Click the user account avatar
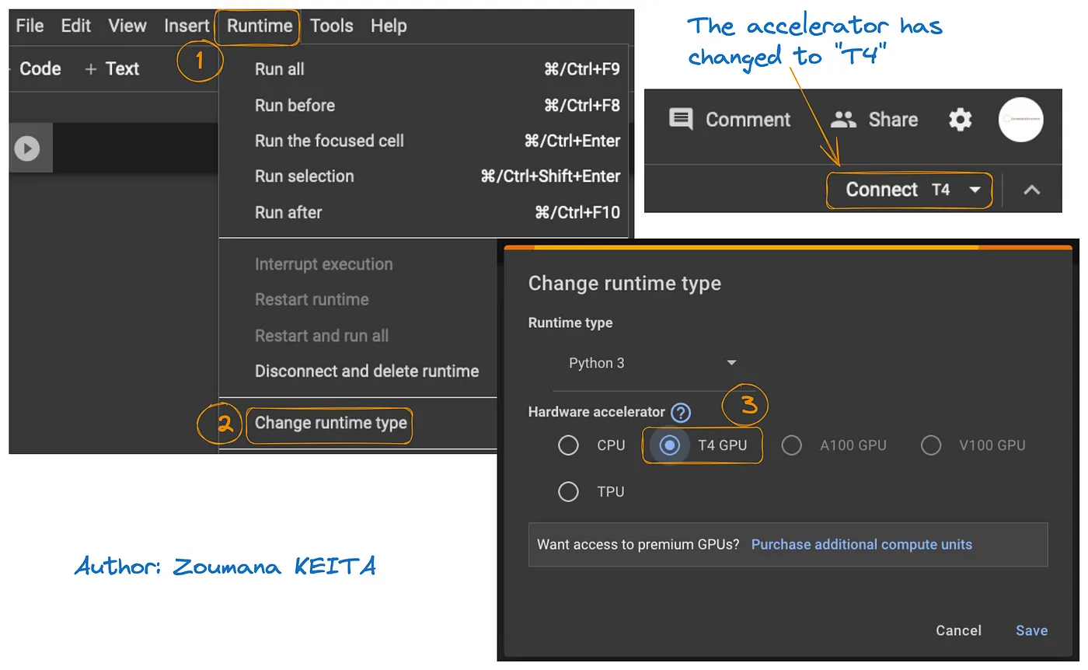 point(1020,120)
